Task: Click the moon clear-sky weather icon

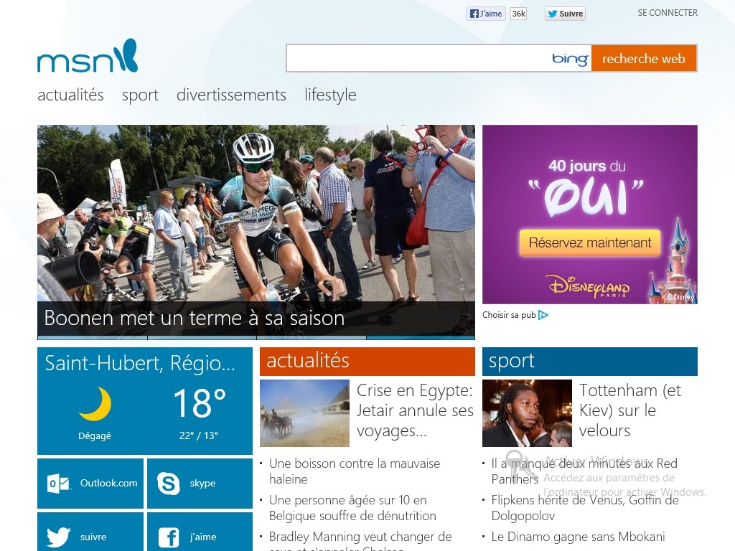Action: tap(95, 403)
